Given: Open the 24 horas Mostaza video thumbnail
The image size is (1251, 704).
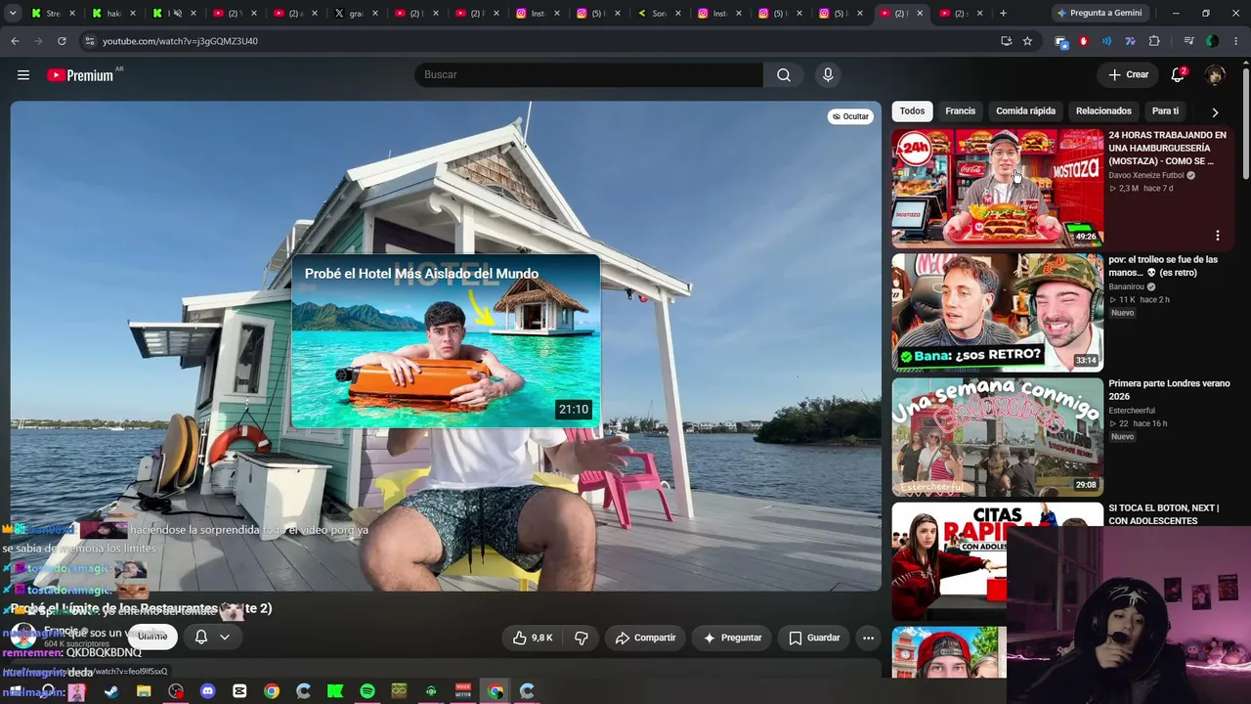Looking at the screenshot, I should tap(997, 189).
